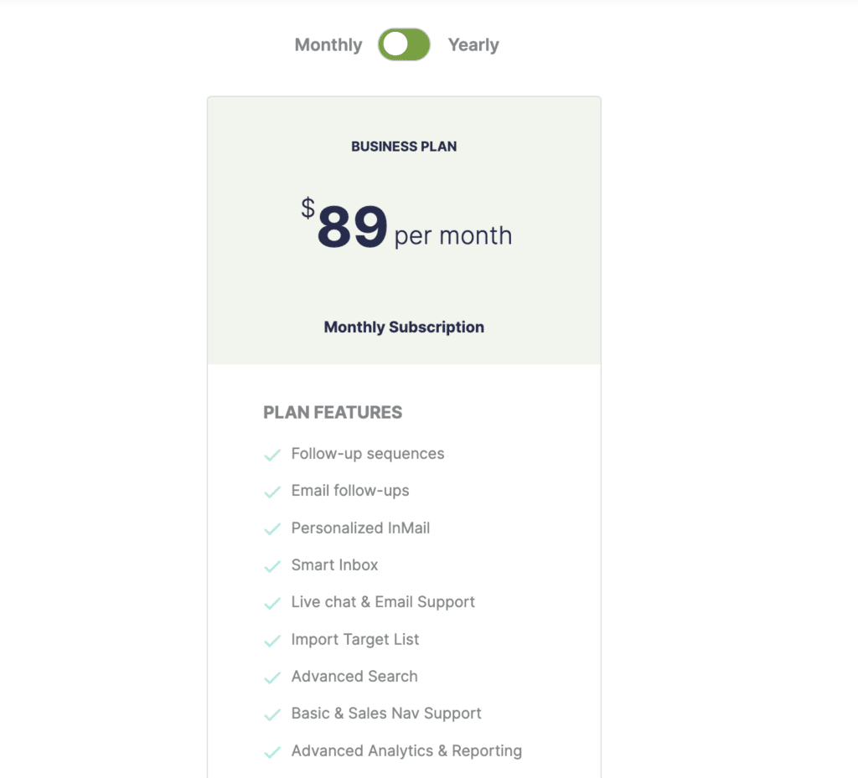Click the checkmark beside Follow-up sequences
The width and height of the screenshot is (858, 778).
(272, 455)
